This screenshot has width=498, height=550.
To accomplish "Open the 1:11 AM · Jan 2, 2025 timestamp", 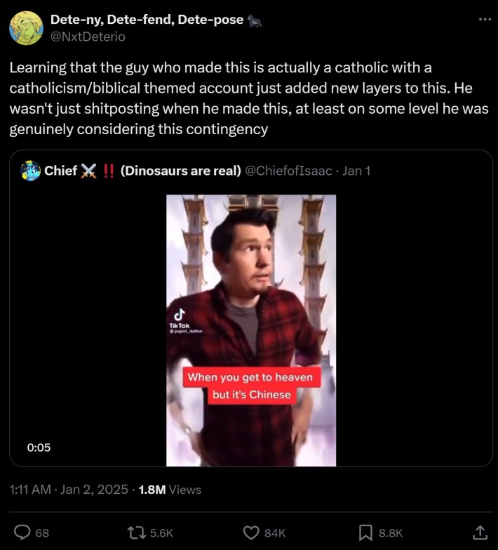I will pos(69,490).
